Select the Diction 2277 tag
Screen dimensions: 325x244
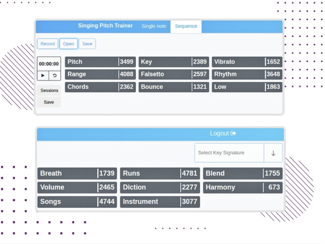coord(160,188)
